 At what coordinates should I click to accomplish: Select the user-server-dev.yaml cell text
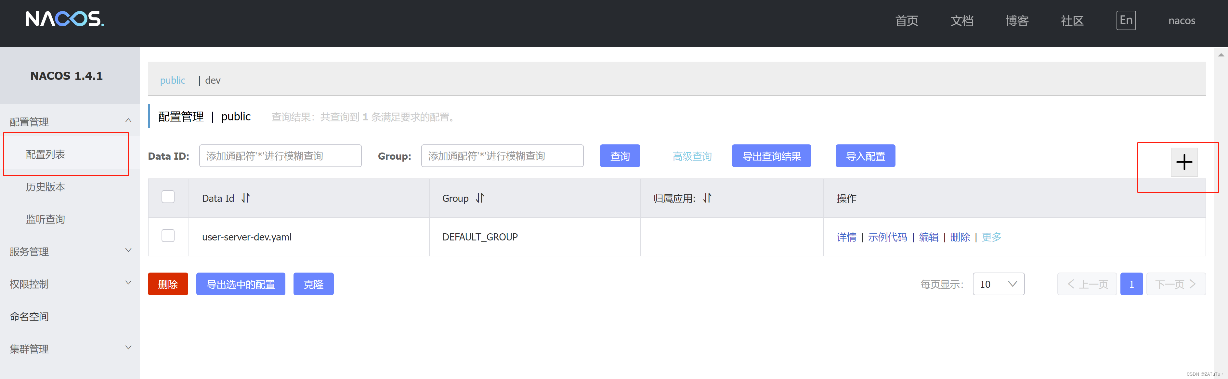point(246,237)
